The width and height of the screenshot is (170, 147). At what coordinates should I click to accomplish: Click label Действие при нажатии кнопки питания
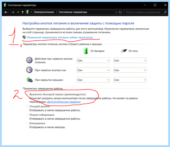coord(54,60)
